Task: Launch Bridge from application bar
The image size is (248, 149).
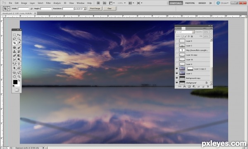Action: (98, 3)
